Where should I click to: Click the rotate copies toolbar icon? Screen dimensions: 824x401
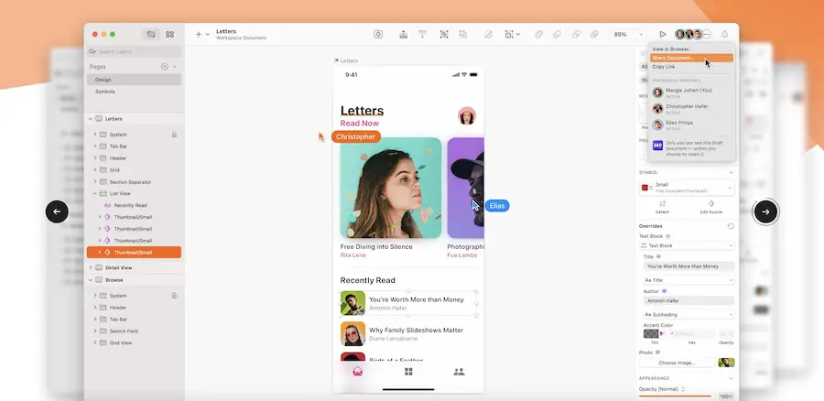(x=462, y=34)
